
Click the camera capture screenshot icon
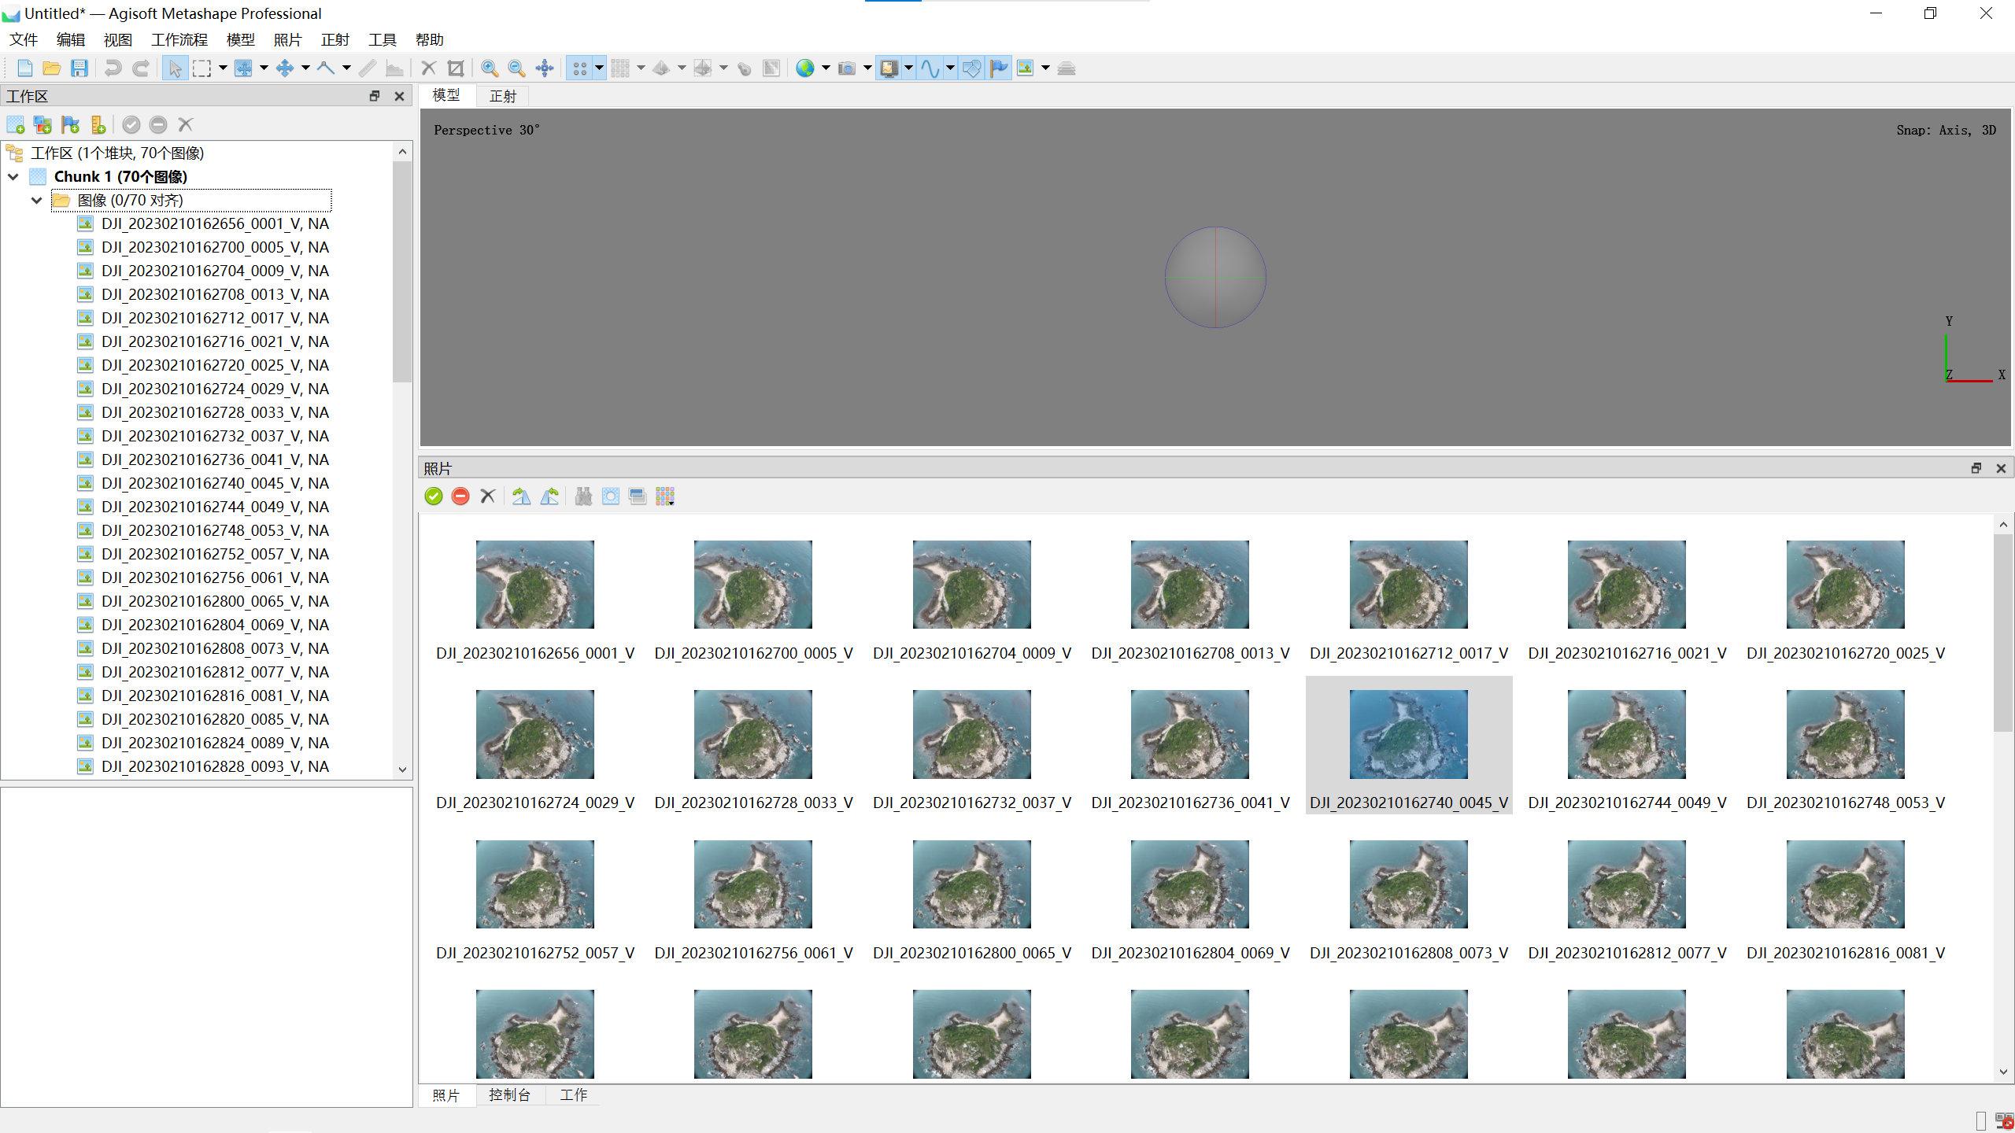click(x=849, y=68)
